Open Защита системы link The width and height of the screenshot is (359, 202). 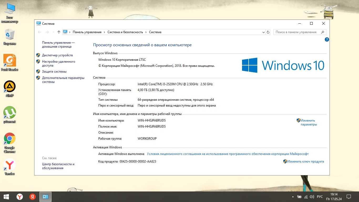[x=54, y=72]
